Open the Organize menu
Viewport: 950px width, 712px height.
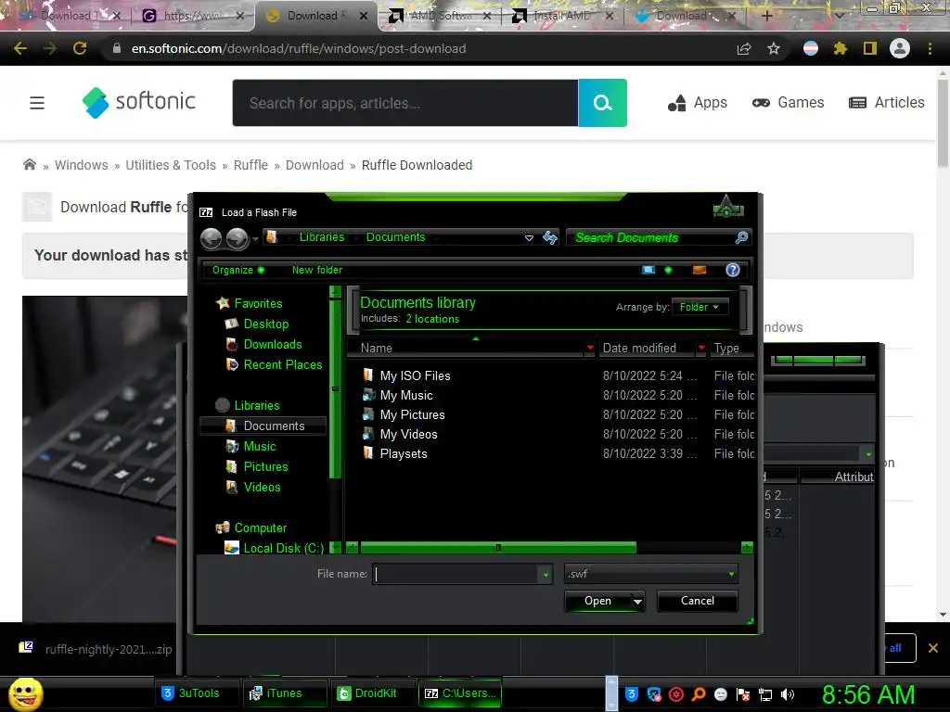[237, 270]
